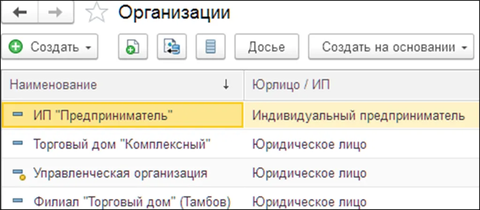Select the ИП "Предприниматель" row
The width and height of the screenshot is (480, 210).
103,115
